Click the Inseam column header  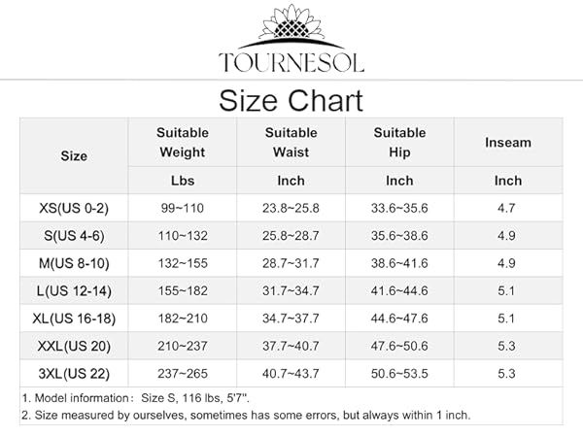508,143
